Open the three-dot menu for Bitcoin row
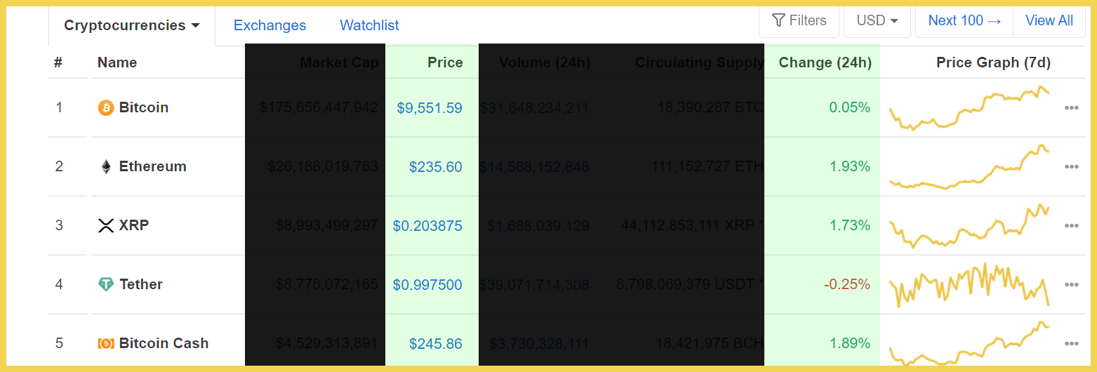Viewport: 1097px width, 372px height. click(x=1071, y=108)
